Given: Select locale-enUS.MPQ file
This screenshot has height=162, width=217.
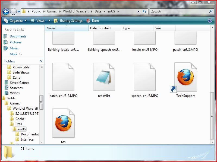Looking at the screenshot, I should 145,42.
